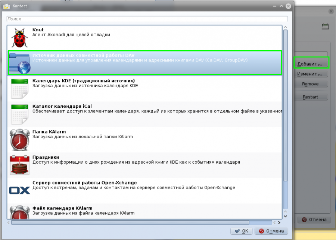
Task: Click the Файл календаря KAlarm clock icon
Action: pyautogui.click(x=19, y=212)
